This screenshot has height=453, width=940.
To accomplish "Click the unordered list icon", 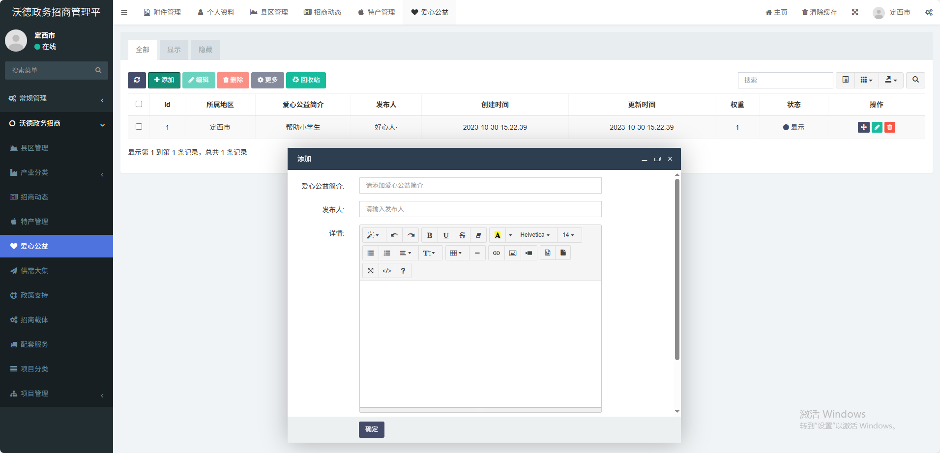I will 371,253.
